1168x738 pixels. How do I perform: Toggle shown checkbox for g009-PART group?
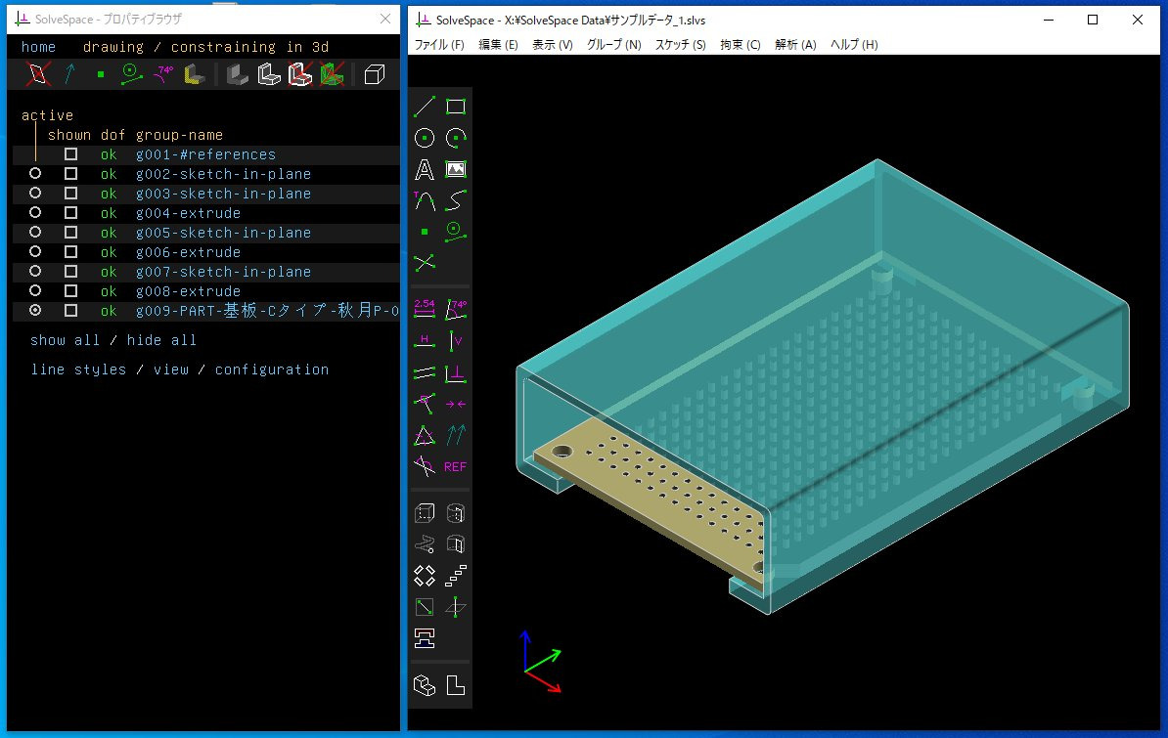pos(70,311)
